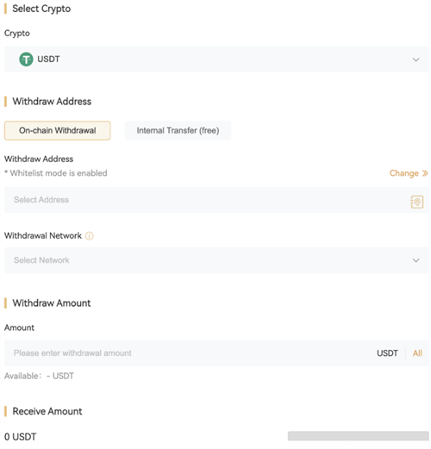The height and width of the screenshot is (449, 431).
Task: Click the green Tether USDT coin icon
Action: pos(26,59)
